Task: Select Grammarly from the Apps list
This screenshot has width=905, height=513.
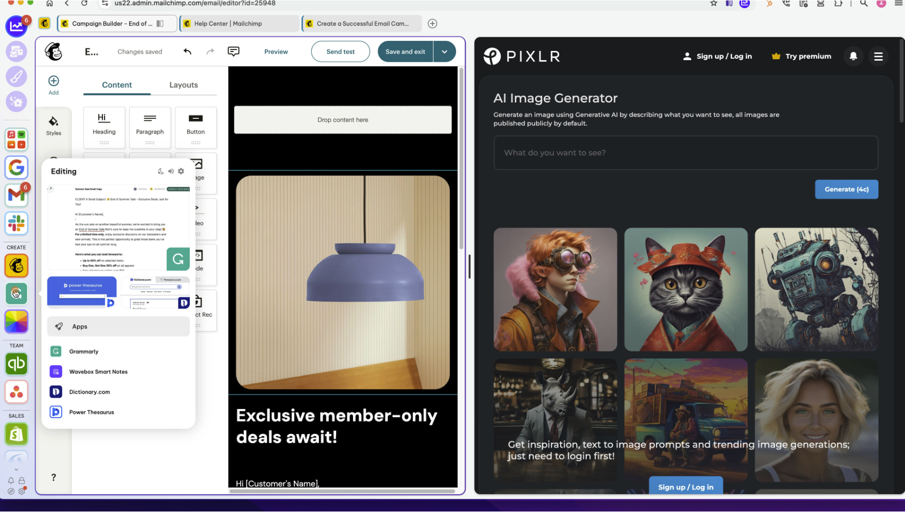Action: tap(84, 351)
